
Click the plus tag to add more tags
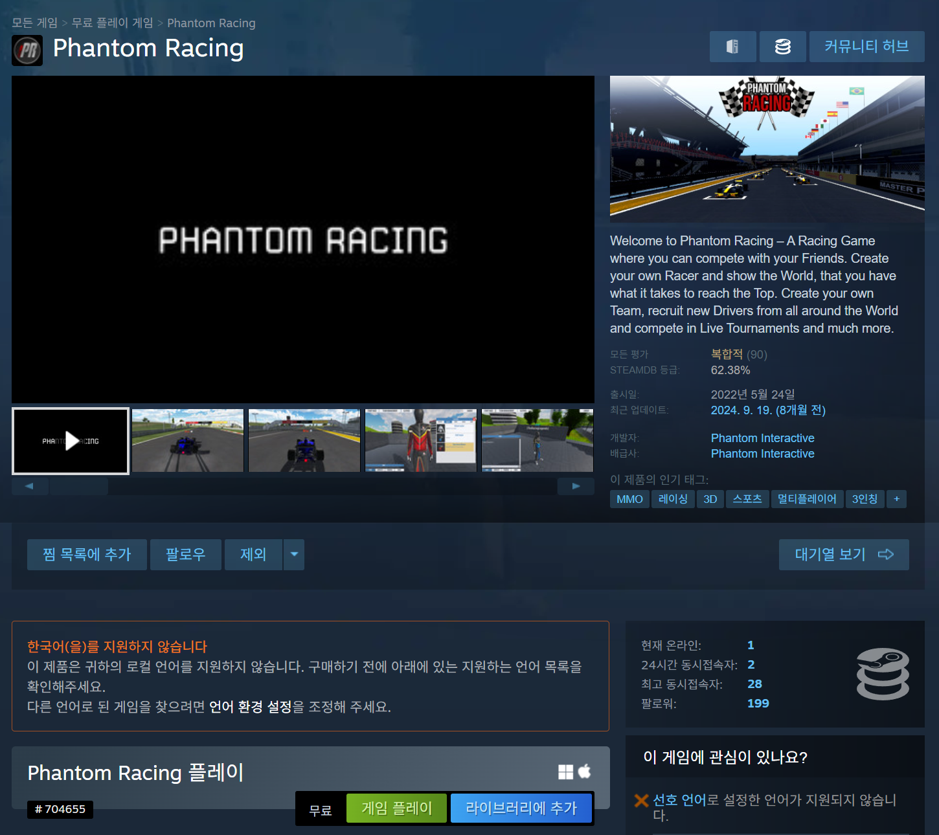tap(896, 499)
